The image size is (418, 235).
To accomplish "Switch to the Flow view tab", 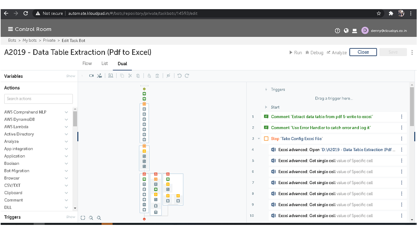I will point(87,63).
